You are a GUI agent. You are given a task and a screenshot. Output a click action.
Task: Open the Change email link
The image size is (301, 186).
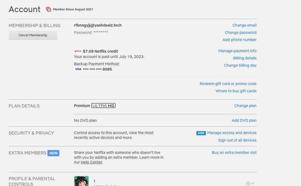(x=244, y=25)
